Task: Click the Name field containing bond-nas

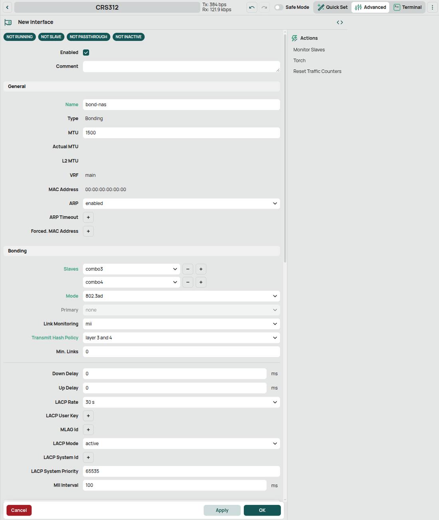Action: click(181, 105)
